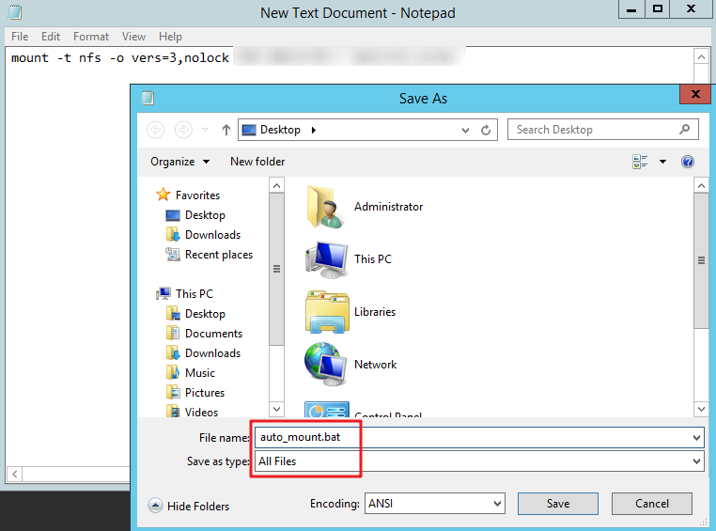Open the Help icon in Save As
Image resolution: width=716 pixels, height=531 pixels.
click(x=688, y=162)
